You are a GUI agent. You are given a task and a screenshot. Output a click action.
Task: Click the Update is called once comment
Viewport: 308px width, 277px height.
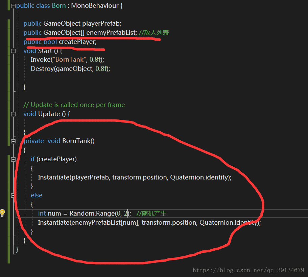tap(74, 105)
